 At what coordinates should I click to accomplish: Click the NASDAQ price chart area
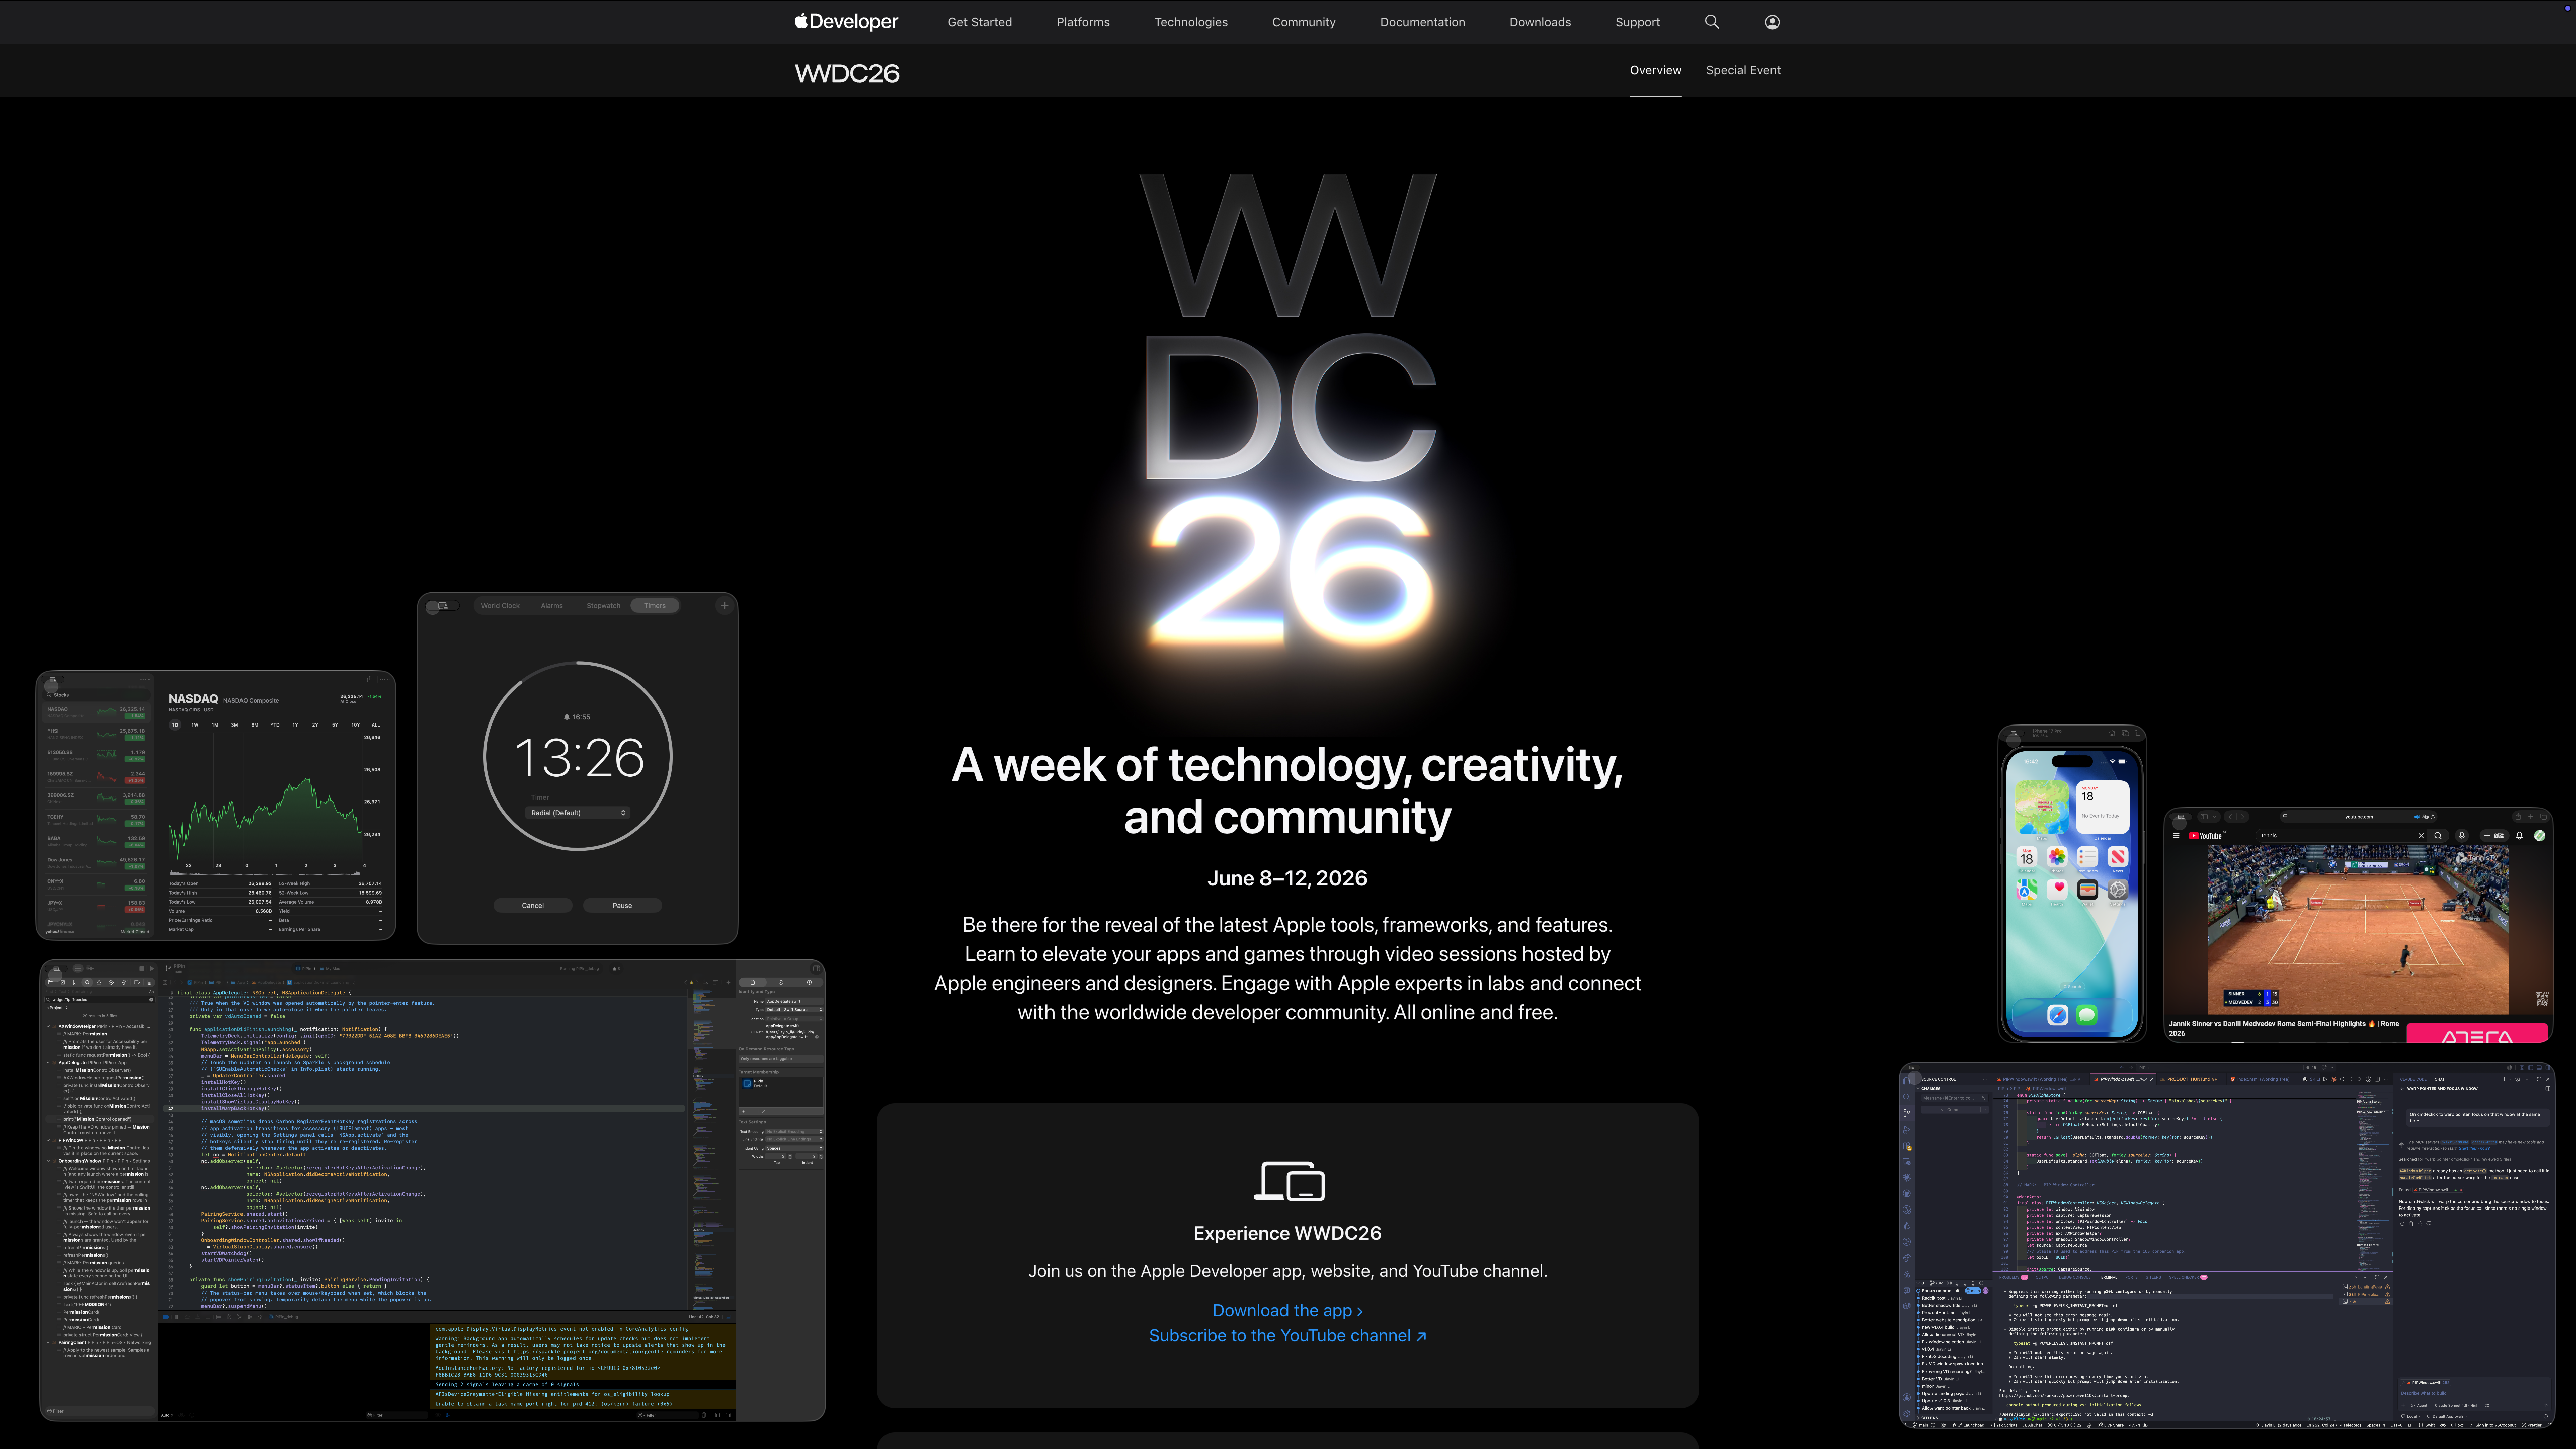(264, 800)
